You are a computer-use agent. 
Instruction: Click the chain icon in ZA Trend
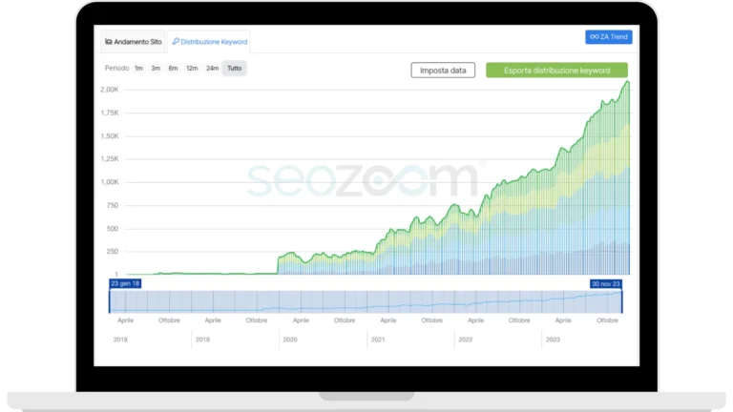595,36
